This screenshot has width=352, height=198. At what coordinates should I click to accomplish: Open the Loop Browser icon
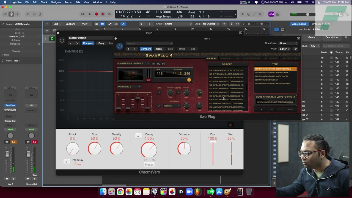[x=341, y=14]
